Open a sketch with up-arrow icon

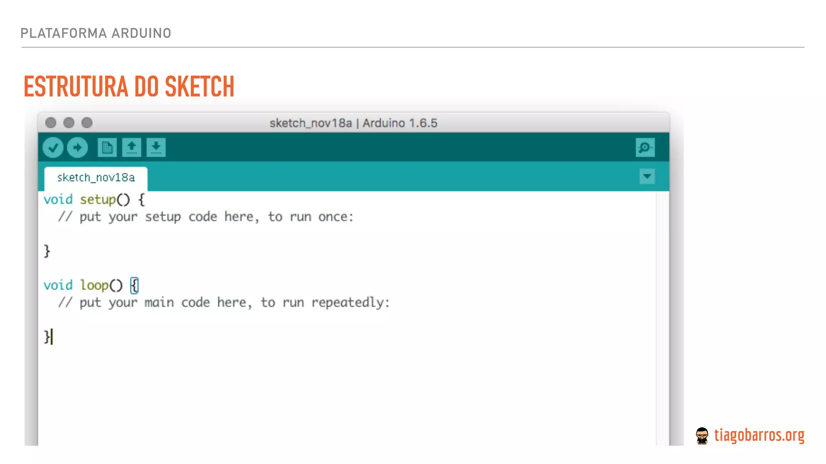coord(131,148)
